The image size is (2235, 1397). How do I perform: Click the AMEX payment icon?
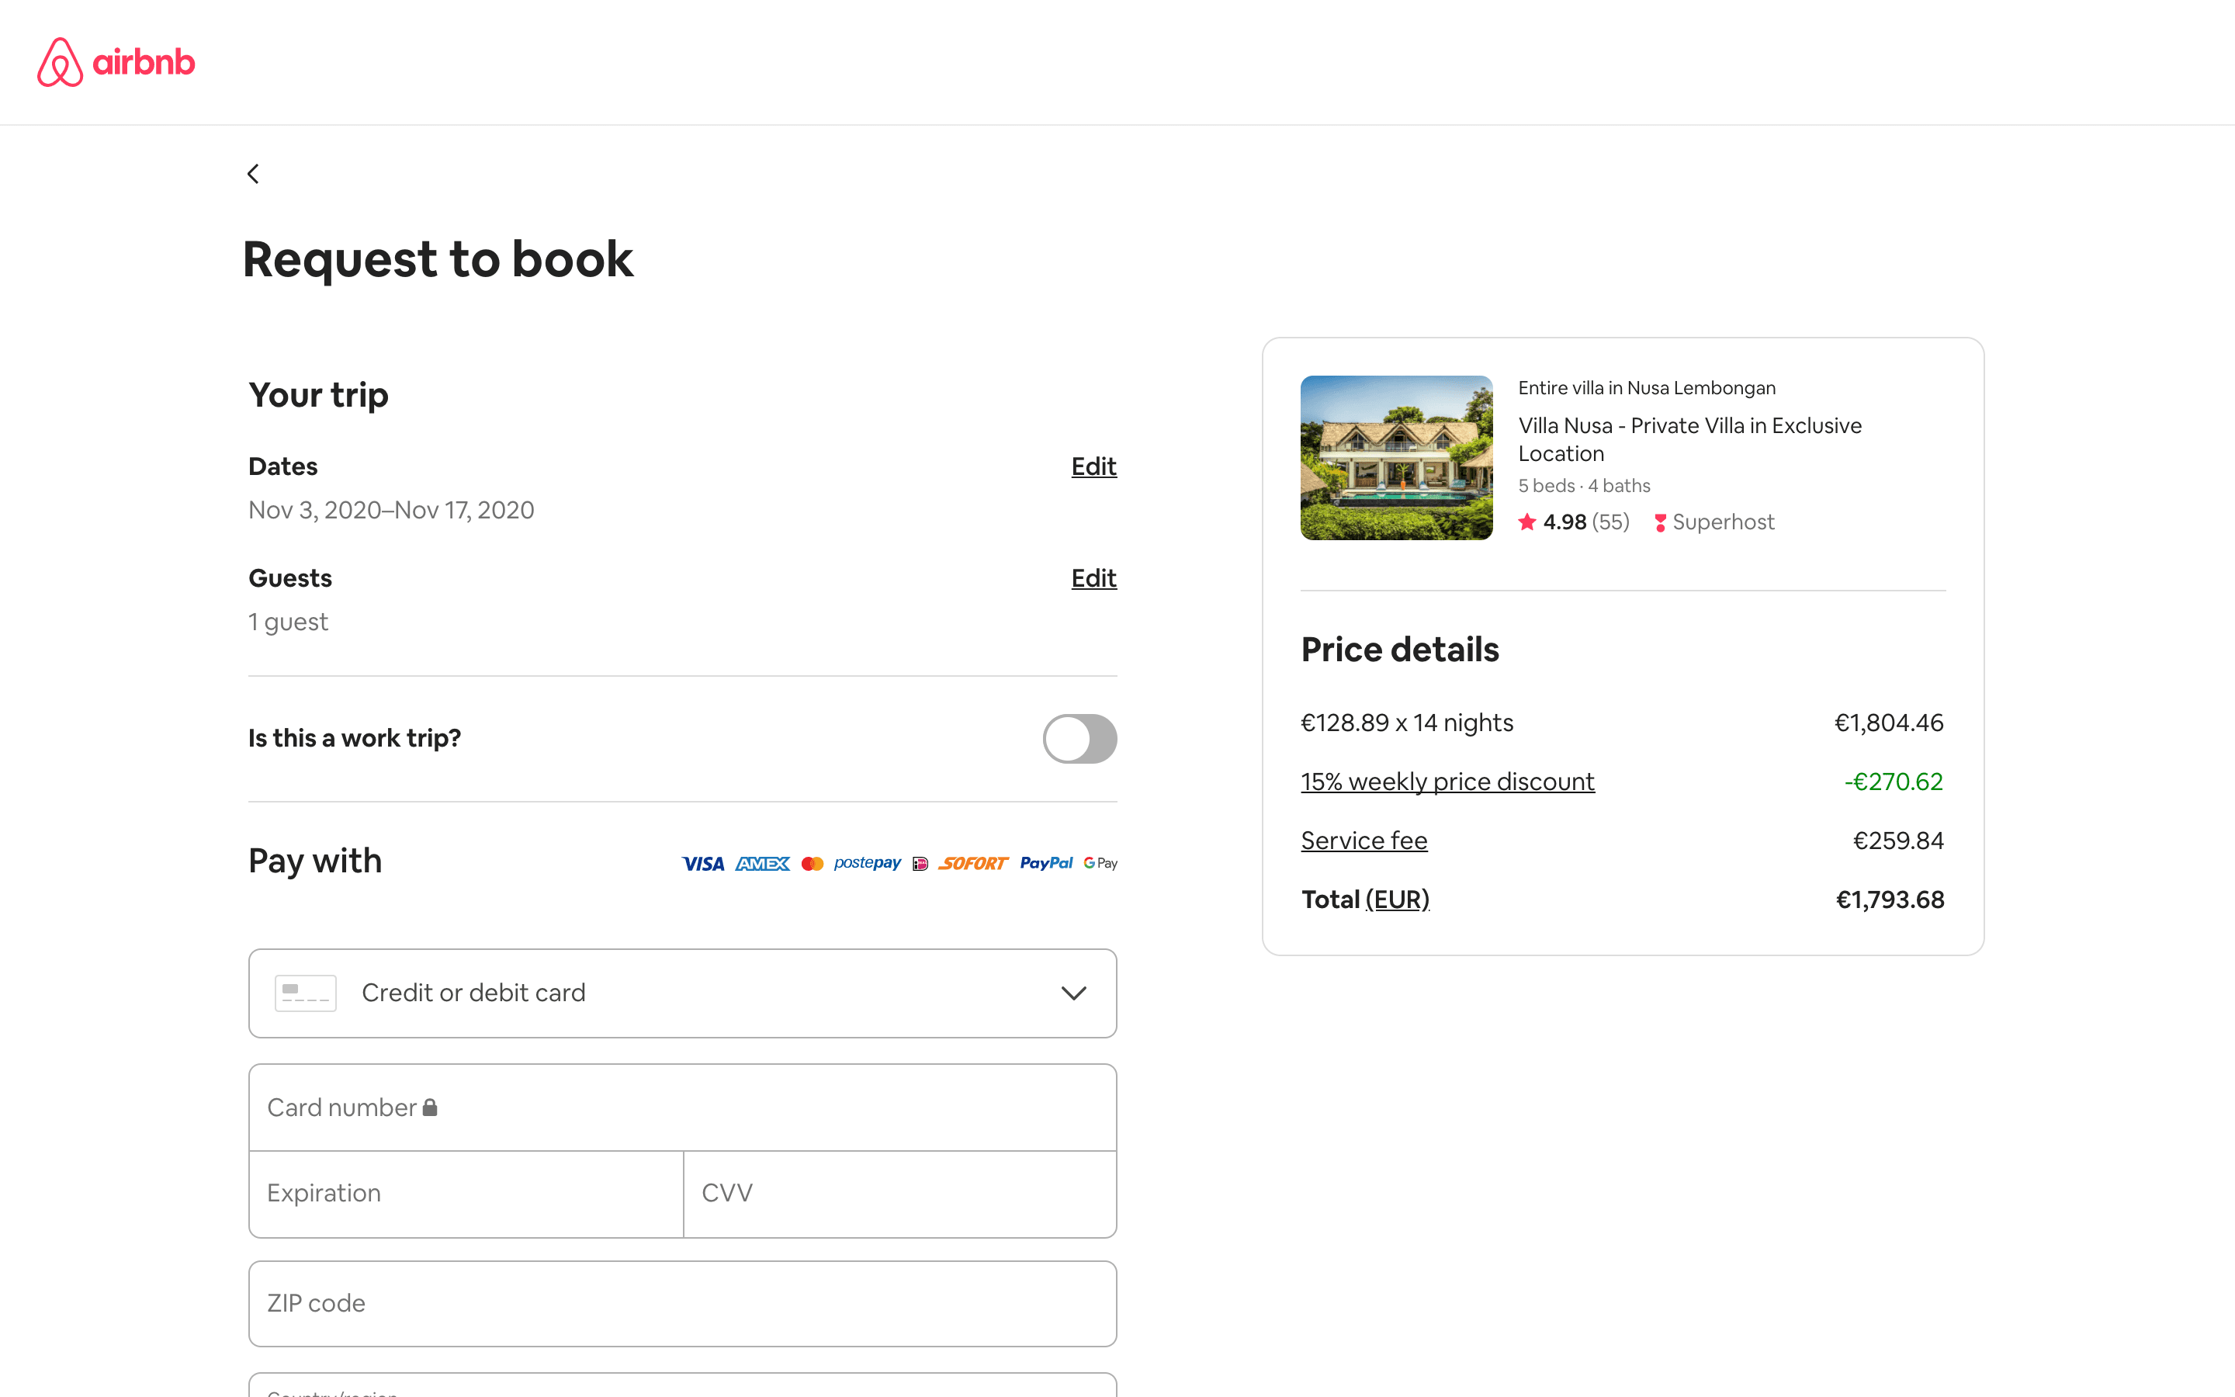click(x=762, y=864)
